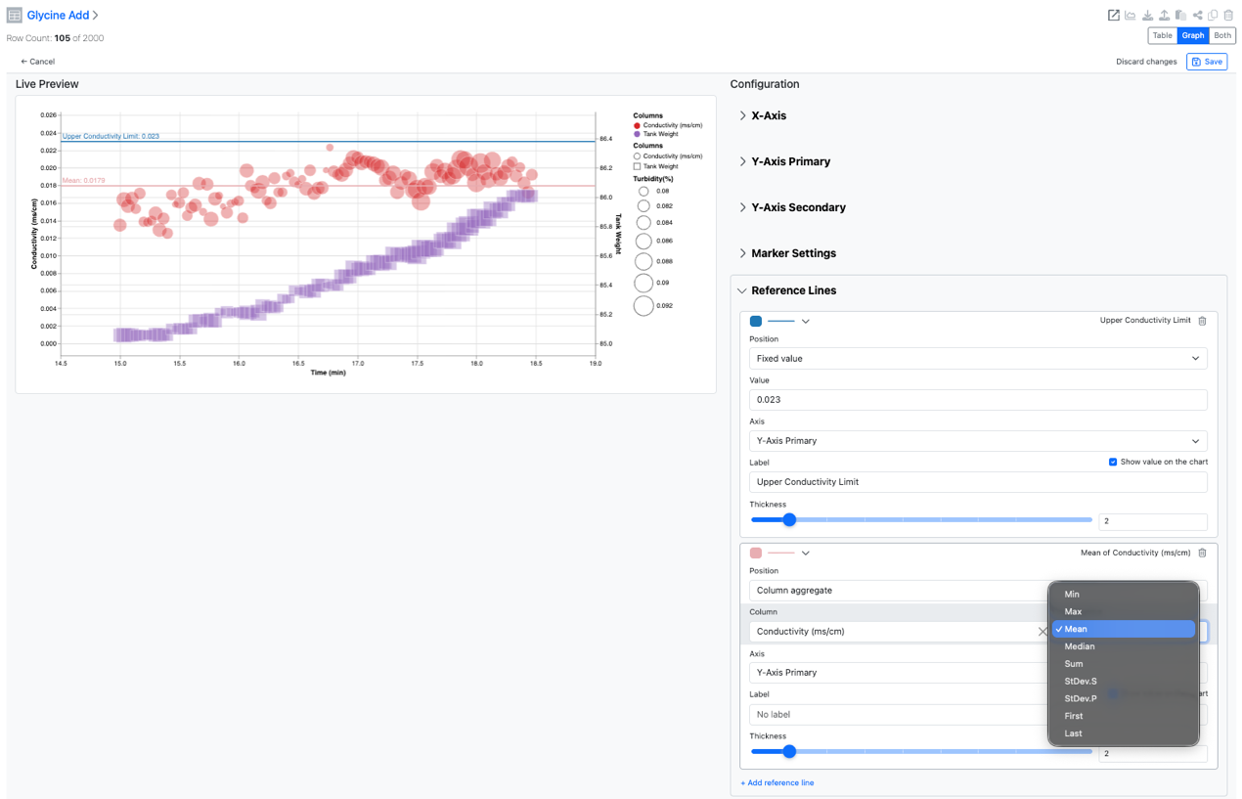The image size is (1242, 799).
Task: Select Min from the aggregate list
Action: coord(1124,595)
